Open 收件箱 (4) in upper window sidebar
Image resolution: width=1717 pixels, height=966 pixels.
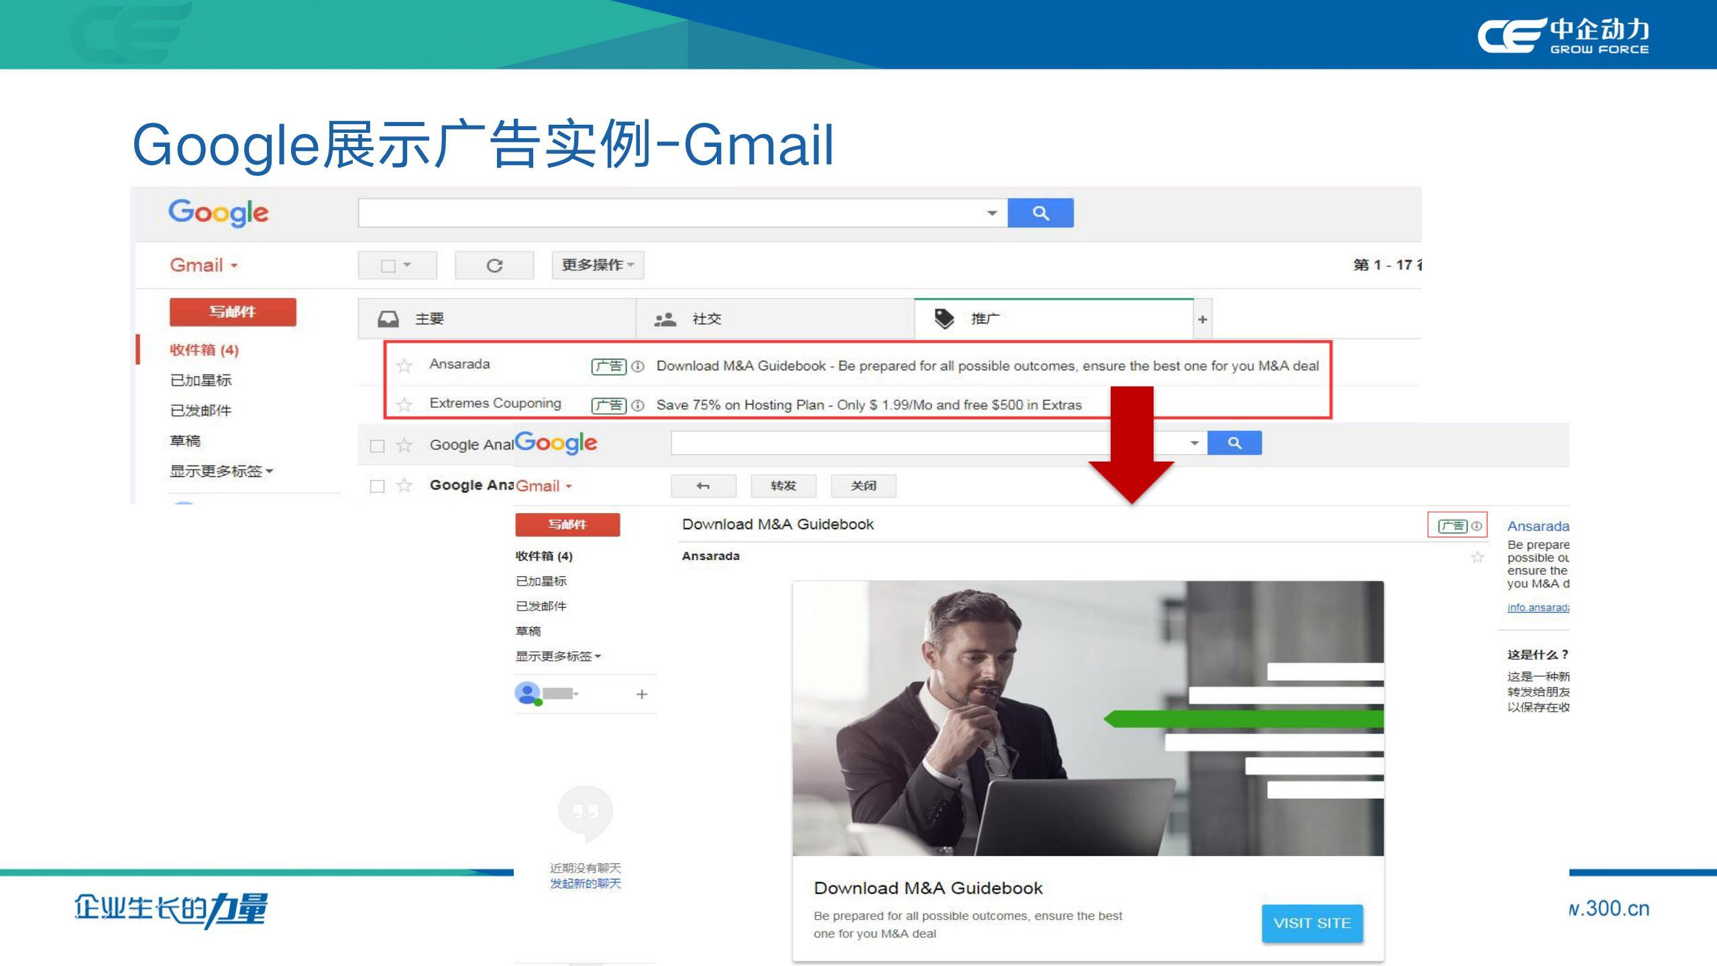[x=204, y=350]
